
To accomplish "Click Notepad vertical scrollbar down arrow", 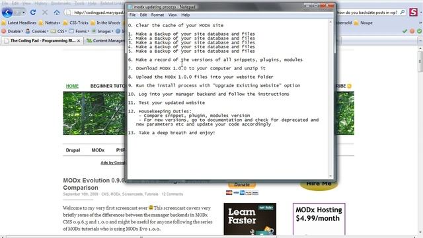I will pos(330,177).
